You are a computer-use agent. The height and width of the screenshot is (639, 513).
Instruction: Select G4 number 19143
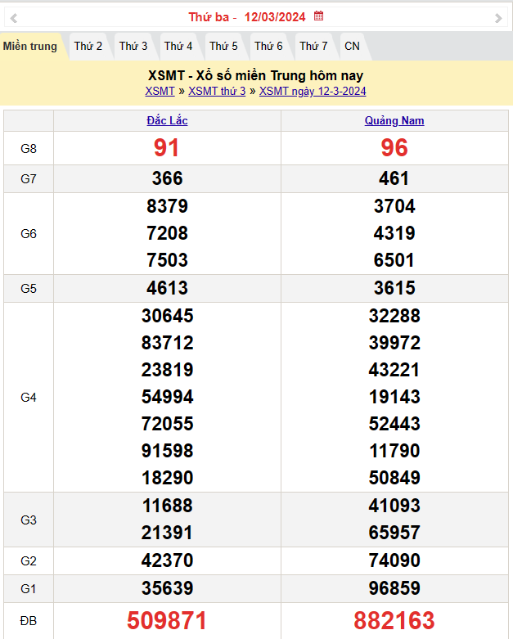click(x=394, y=397)
